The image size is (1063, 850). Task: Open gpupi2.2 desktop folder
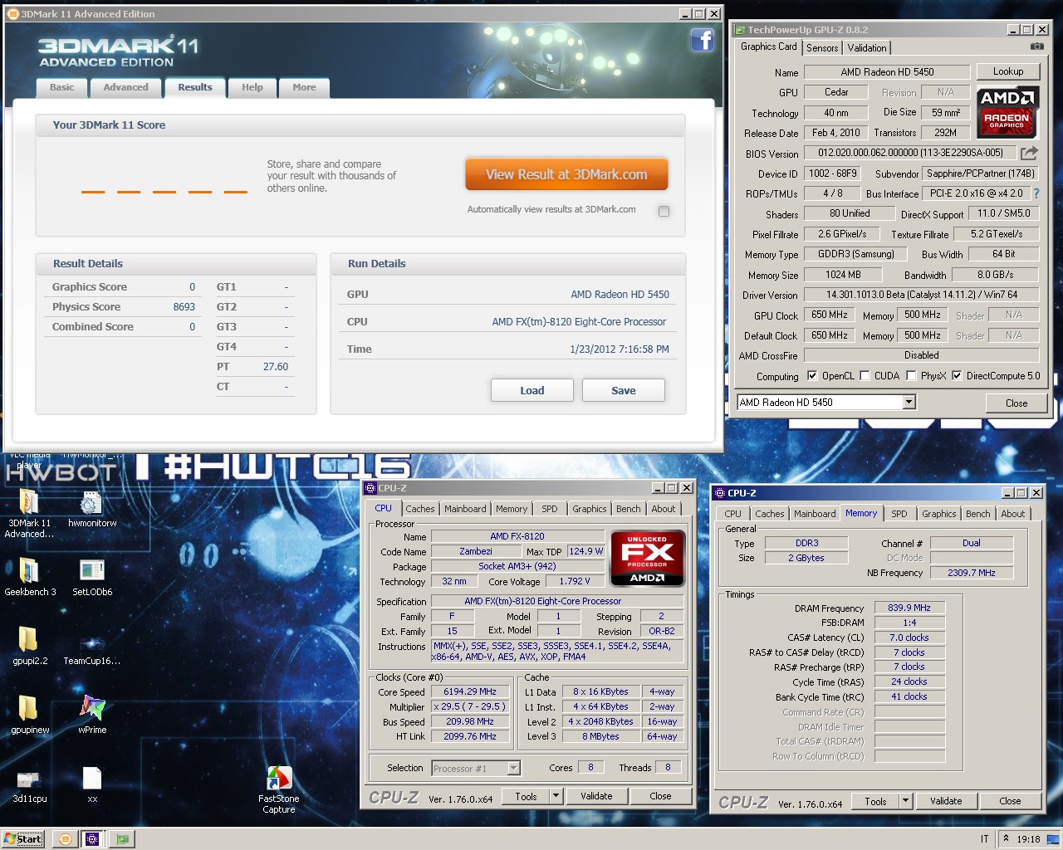tap(30, 646)
